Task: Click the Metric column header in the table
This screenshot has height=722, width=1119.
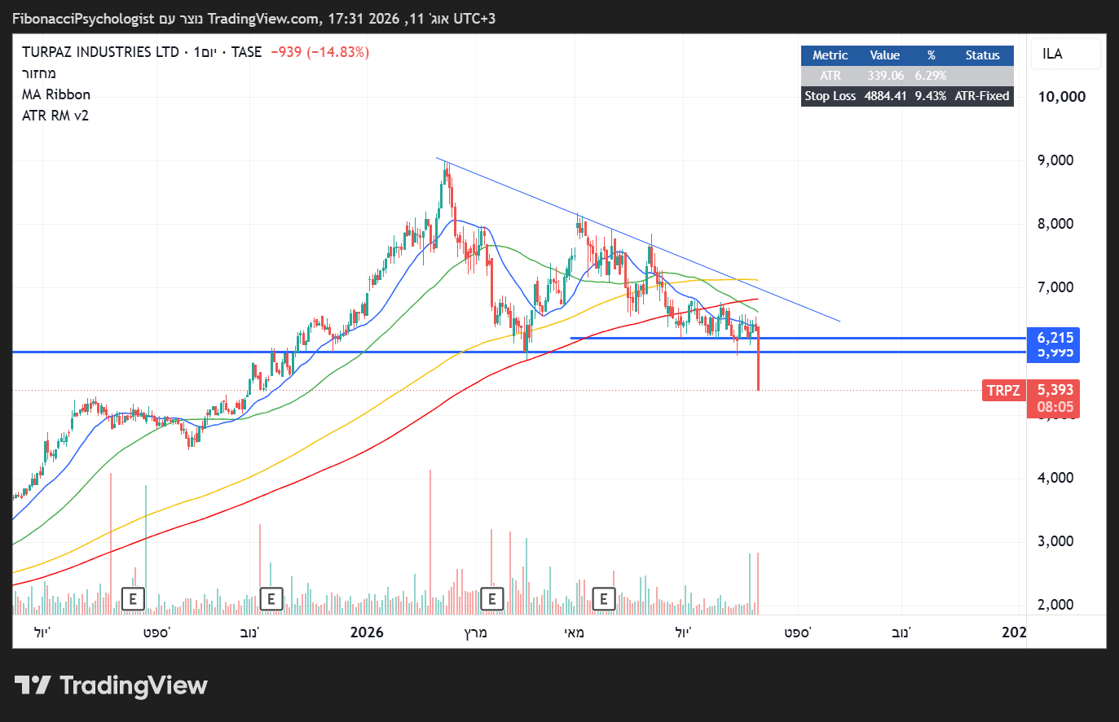Action: click(x=830, y=55)
